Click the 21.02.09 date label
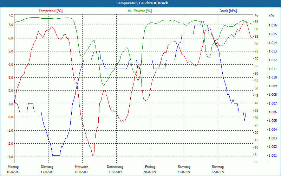Image resolution: width=281 pixels, height=176 pixels. [x=184, y=172]
